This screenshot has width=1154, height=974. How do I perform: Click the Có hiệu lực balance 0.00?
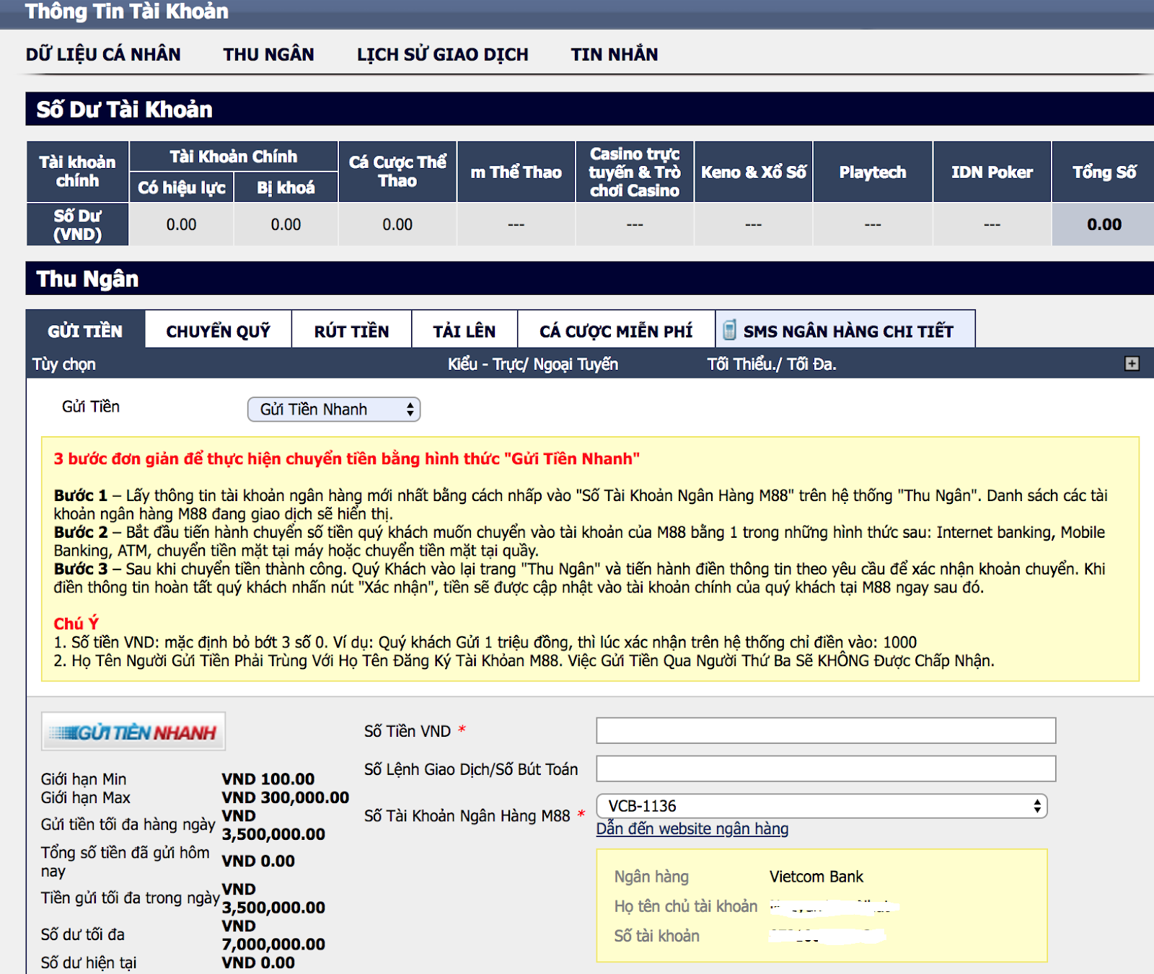coord(181,224)
